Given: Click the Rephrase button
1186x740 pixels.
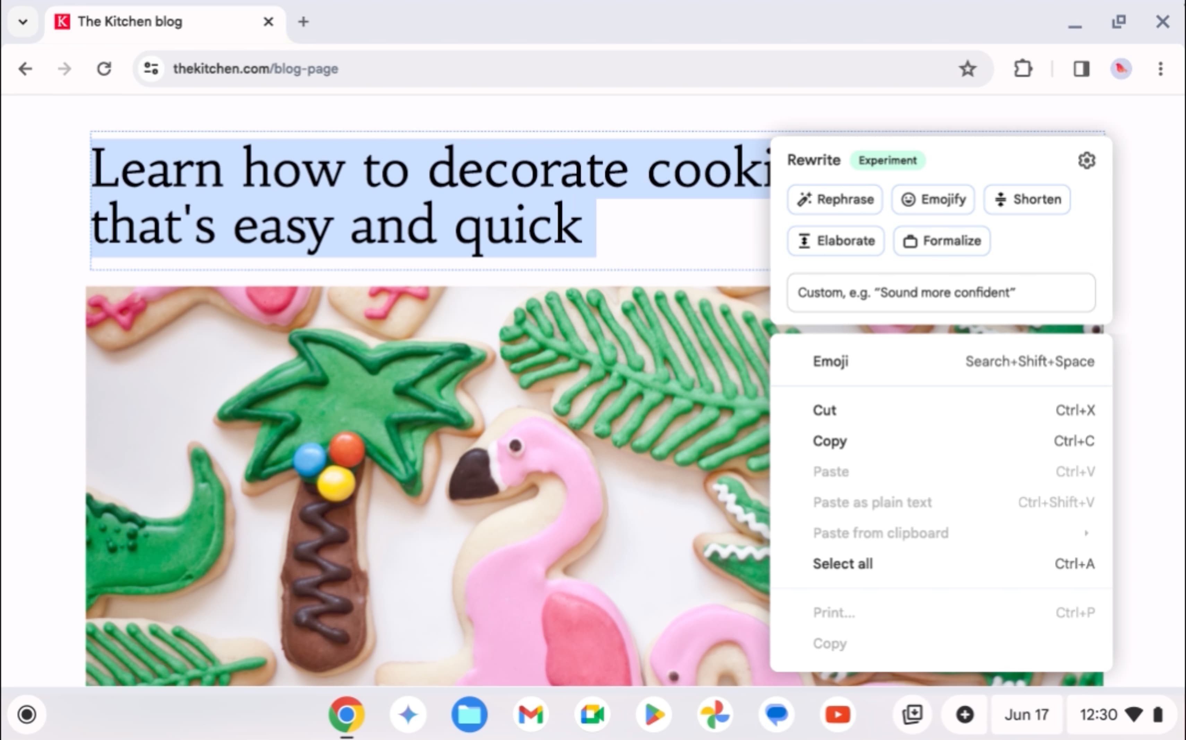Looking at the screenshot, I should (835, 200).
